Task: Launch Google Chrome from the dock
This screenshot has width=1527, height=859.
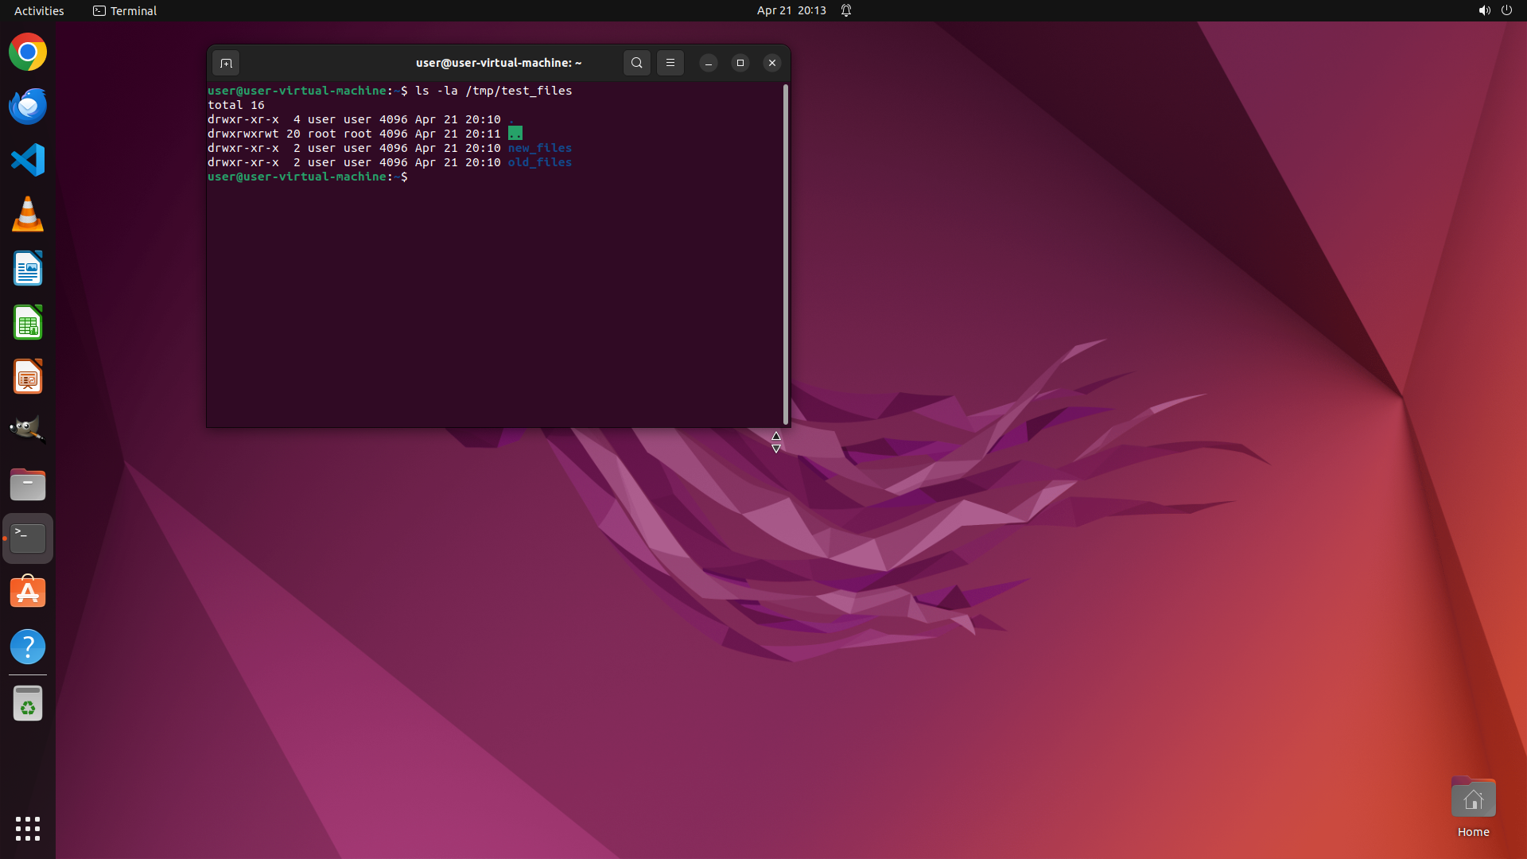Action: coord(28,52)
